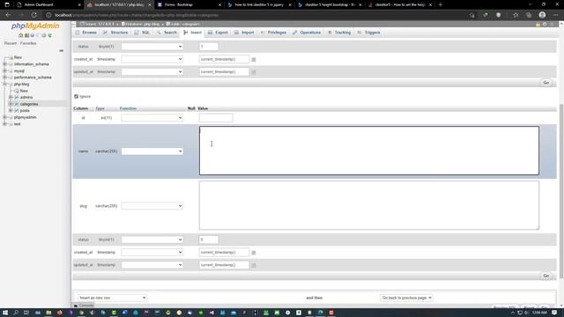
Task: Switch to the Browse tab
Action: (86, 33)
